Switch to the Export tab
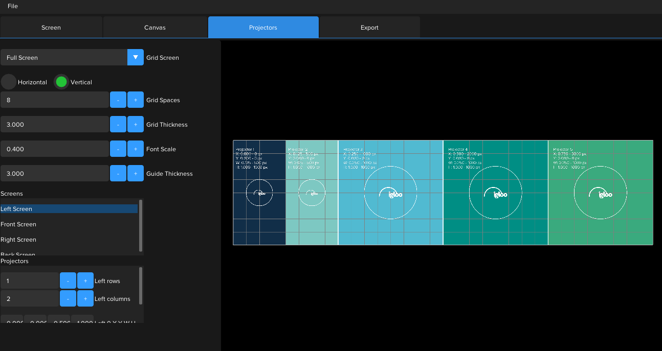Image resolution: width=662 pixels, height=351 pixels. pyautogui.click(x=369, y=28)
